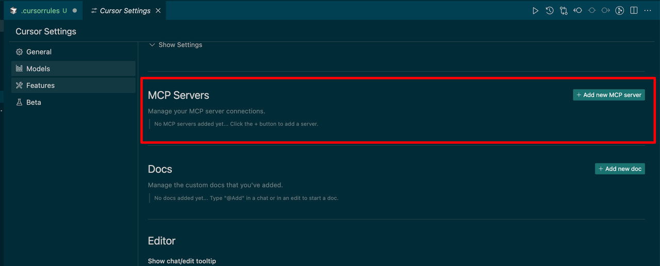660x266 pixels.
Task: Click the MCP Servers heading
Action: (178, 95)
